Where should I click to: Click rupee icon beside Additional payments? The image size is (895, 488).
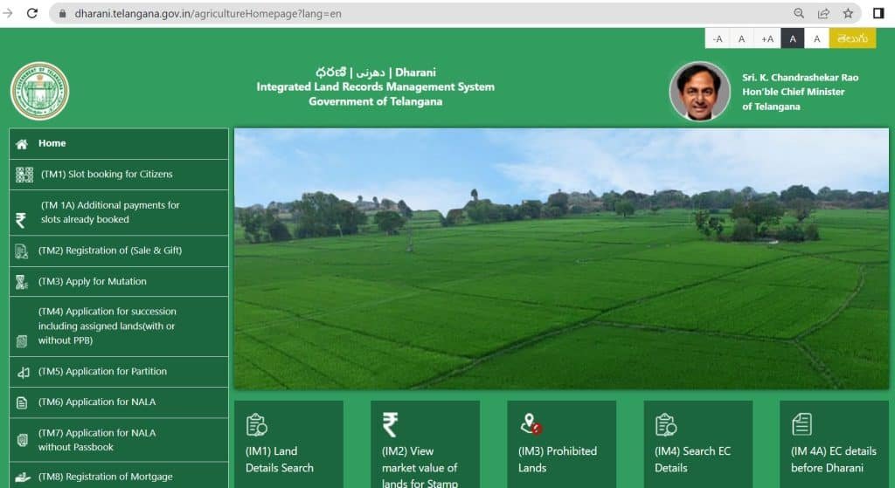click(21, 220)
